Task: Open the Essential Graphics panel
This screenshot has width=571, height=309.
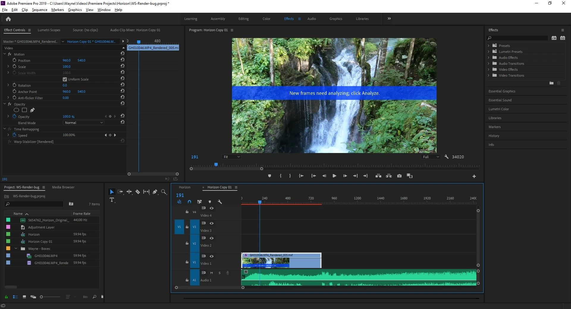Action: 502,91
